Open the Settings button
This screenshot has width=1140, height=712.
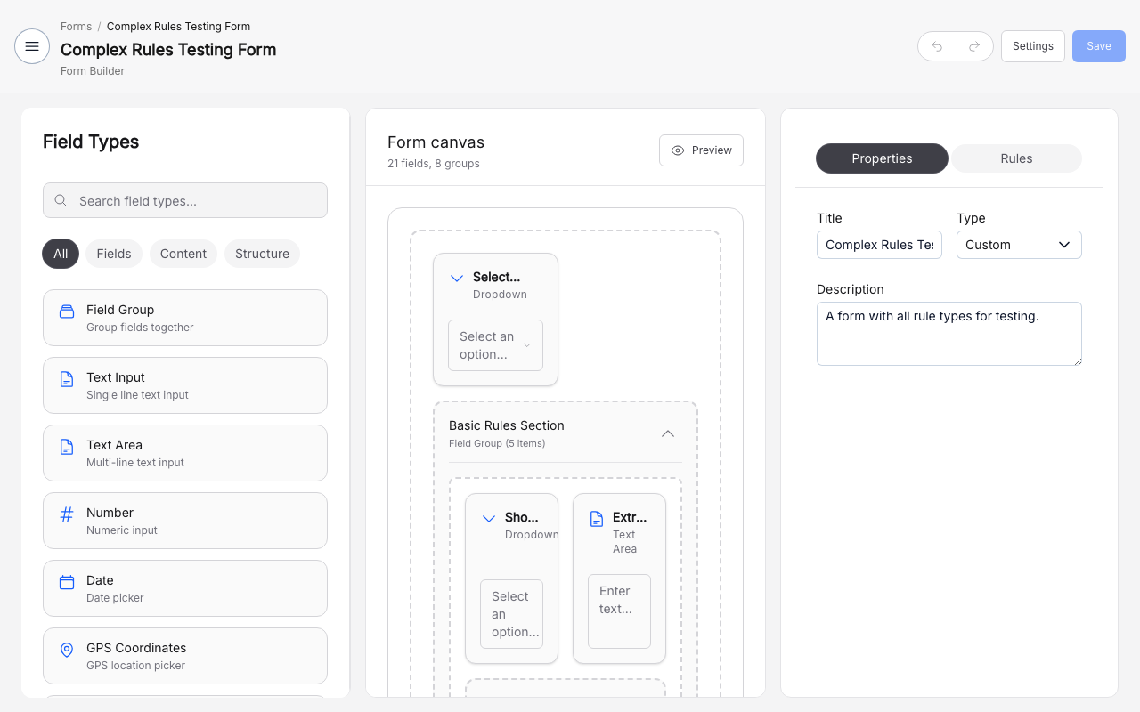coord(1032,46)
